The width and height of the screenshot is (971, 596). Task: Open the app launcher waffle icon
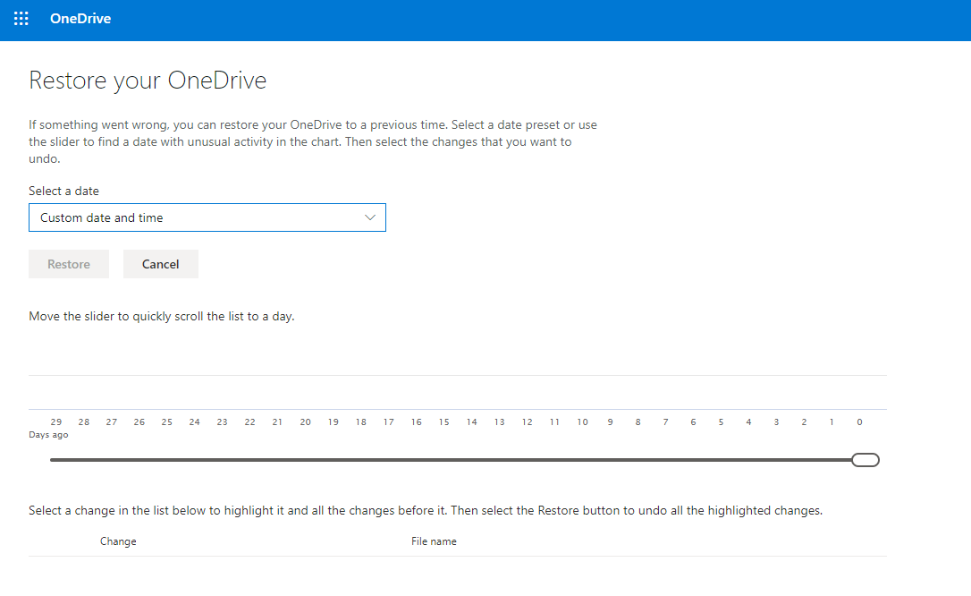click(x=21, y=19)
